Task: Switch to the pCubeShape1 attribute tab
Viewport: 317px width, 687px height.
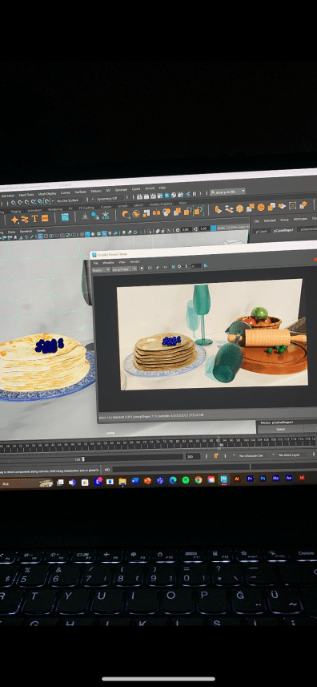Action: tap(283, 230)
